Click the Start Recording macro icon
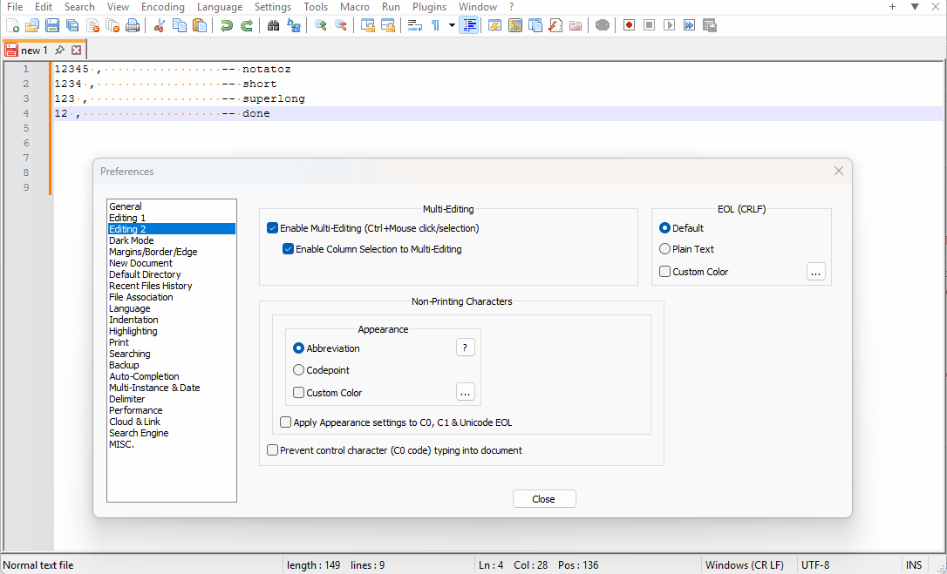This screenshot has width=947, height=574. [630, 25]
